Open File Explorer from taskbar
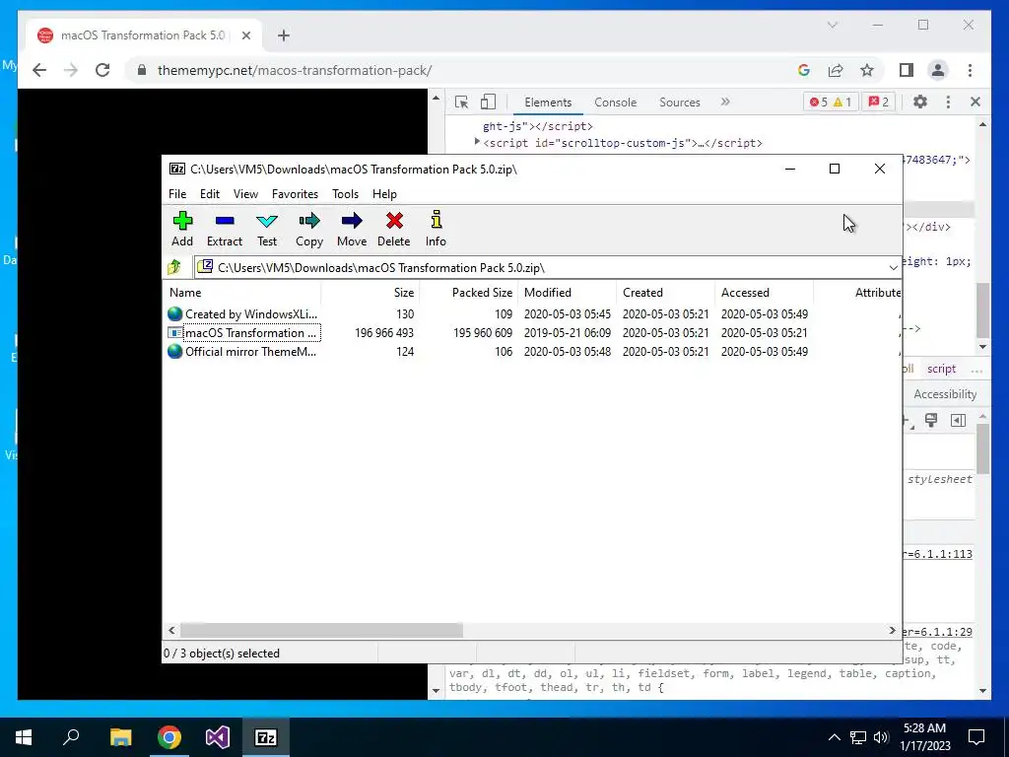This screenshot has width=1009, height=757. click(x=120, y=737)
